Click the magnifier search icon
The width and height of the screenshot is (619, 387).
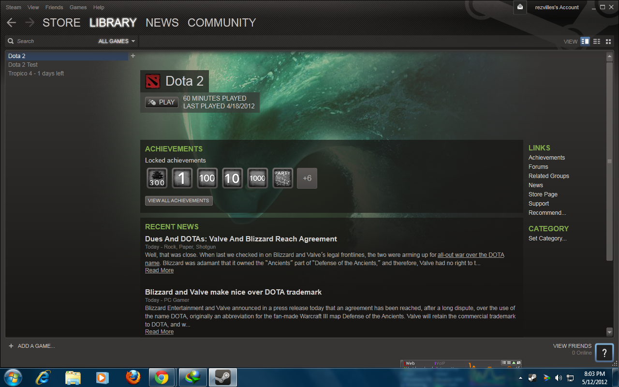pos(11,41)
